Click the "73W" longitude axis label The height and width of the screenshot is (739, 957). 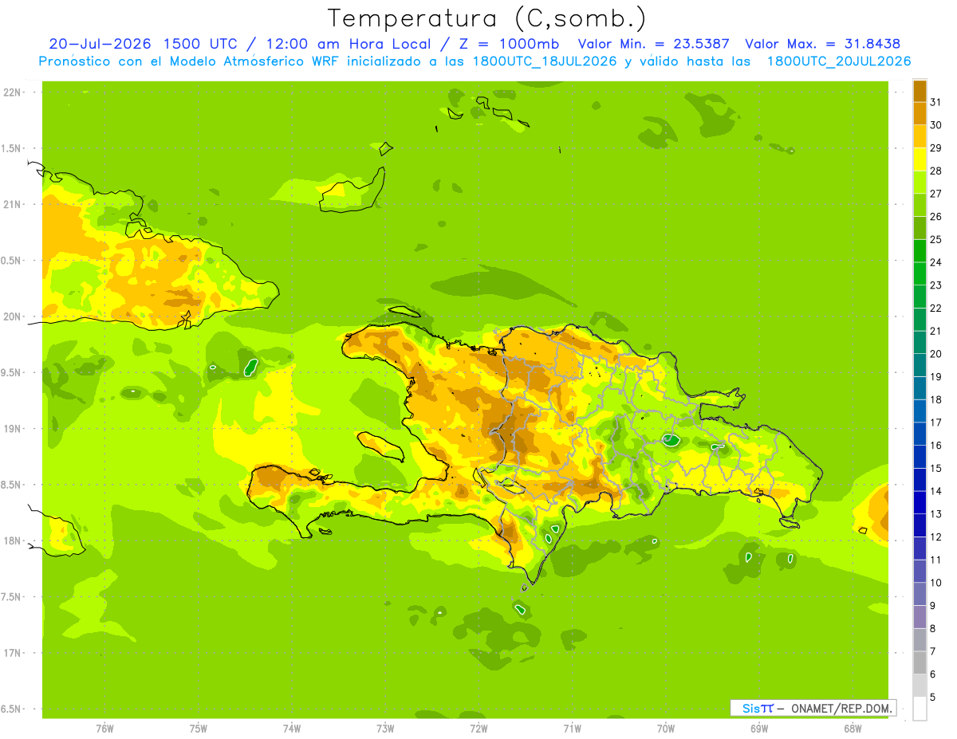click(385, 729)
